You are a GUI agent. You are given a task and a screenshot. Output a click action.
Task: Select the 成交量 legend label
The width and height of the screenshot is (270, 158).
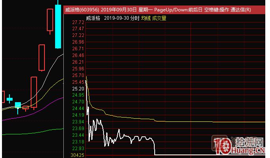click(x=159, y=18)
